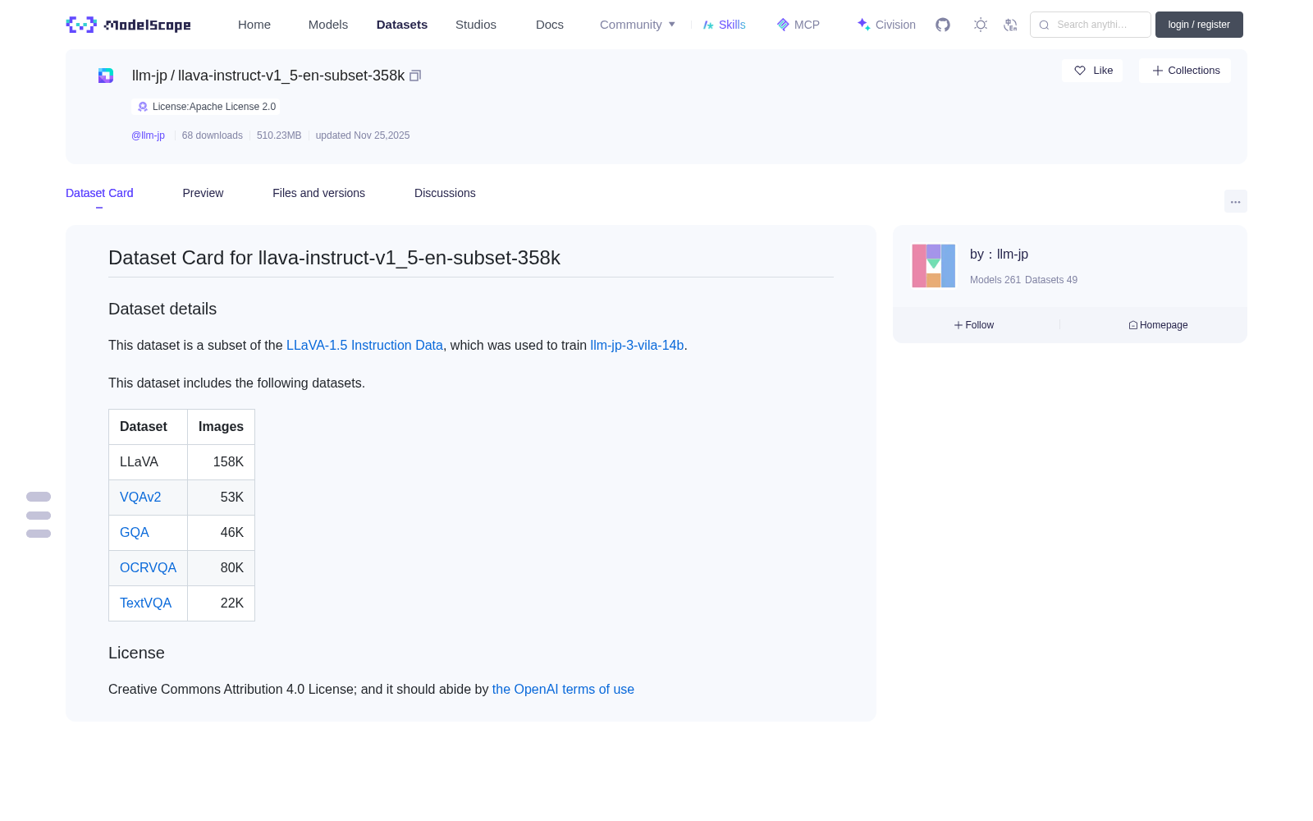The height and width of the screenshot is (821, 1313).
Task: Toggle light/dark theme sun icon
Action: tap(981, 25)
